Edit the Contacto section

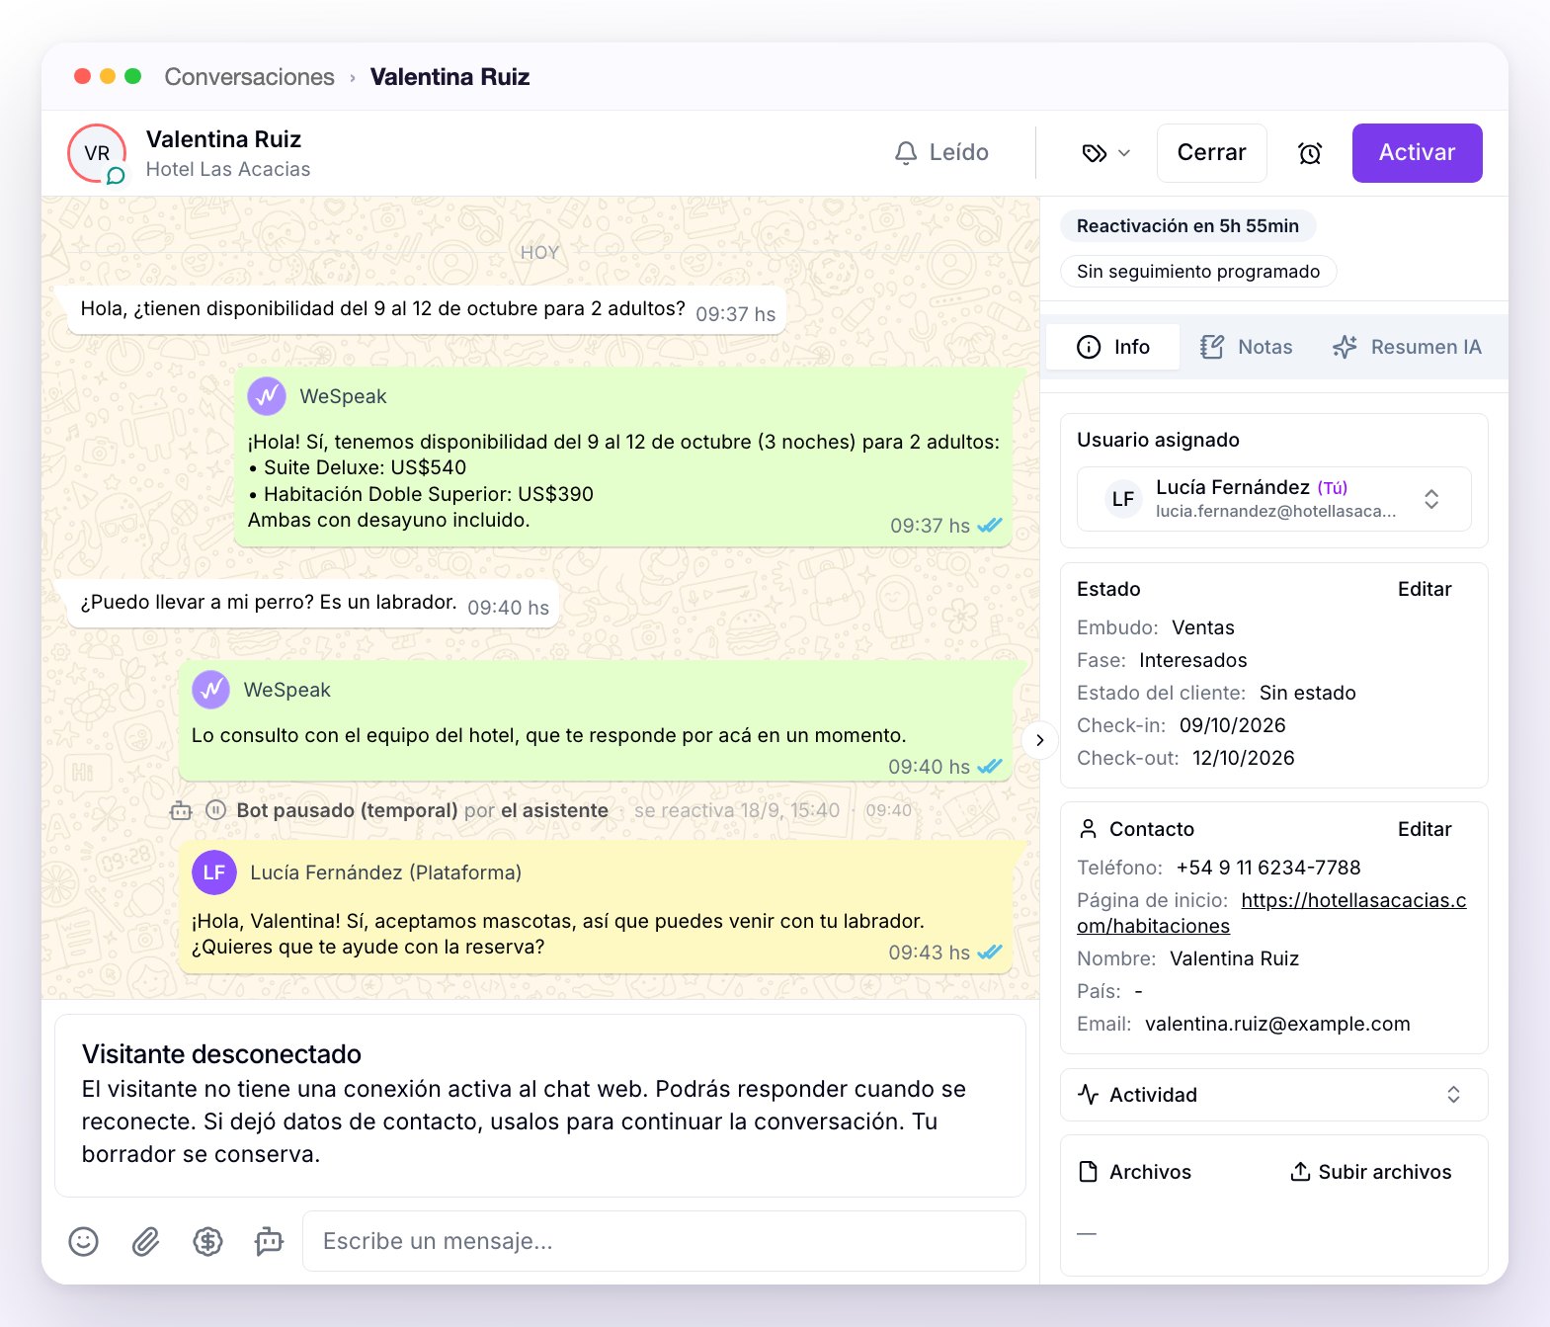click(x=1425, y=829)
